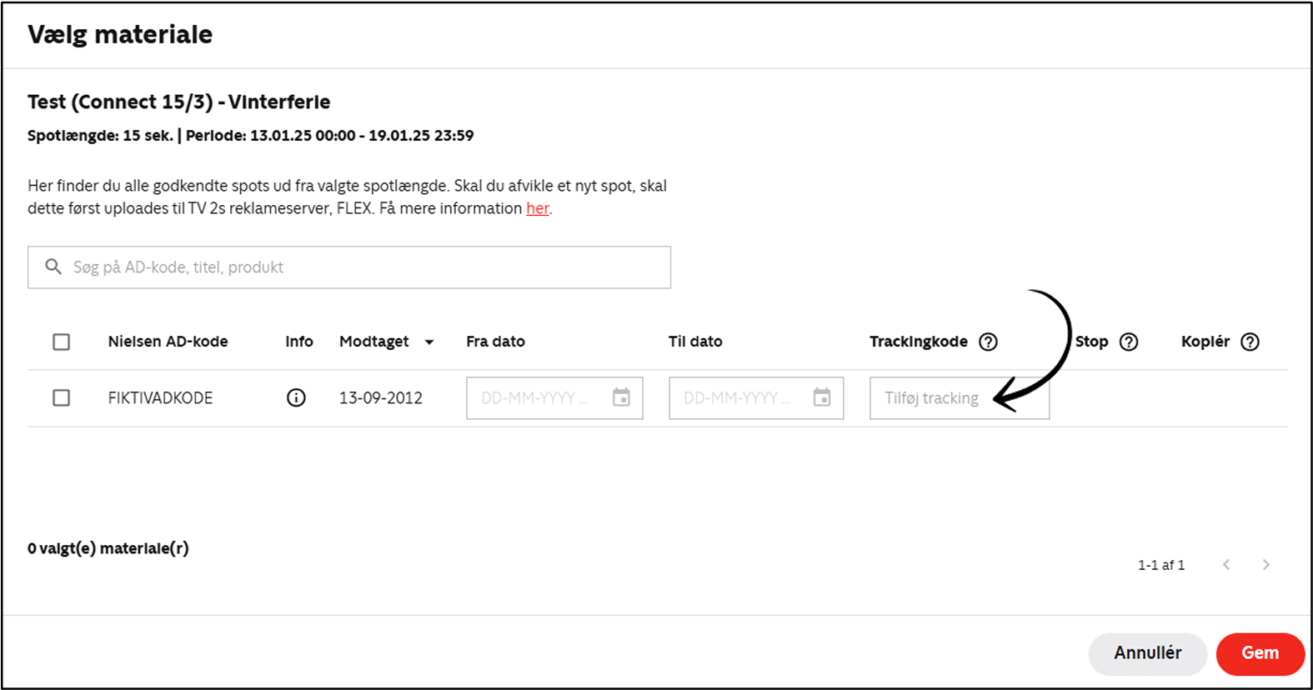Click the search magnifier icon
This screenshot has width=1313, height=690.
coord(53,267)
